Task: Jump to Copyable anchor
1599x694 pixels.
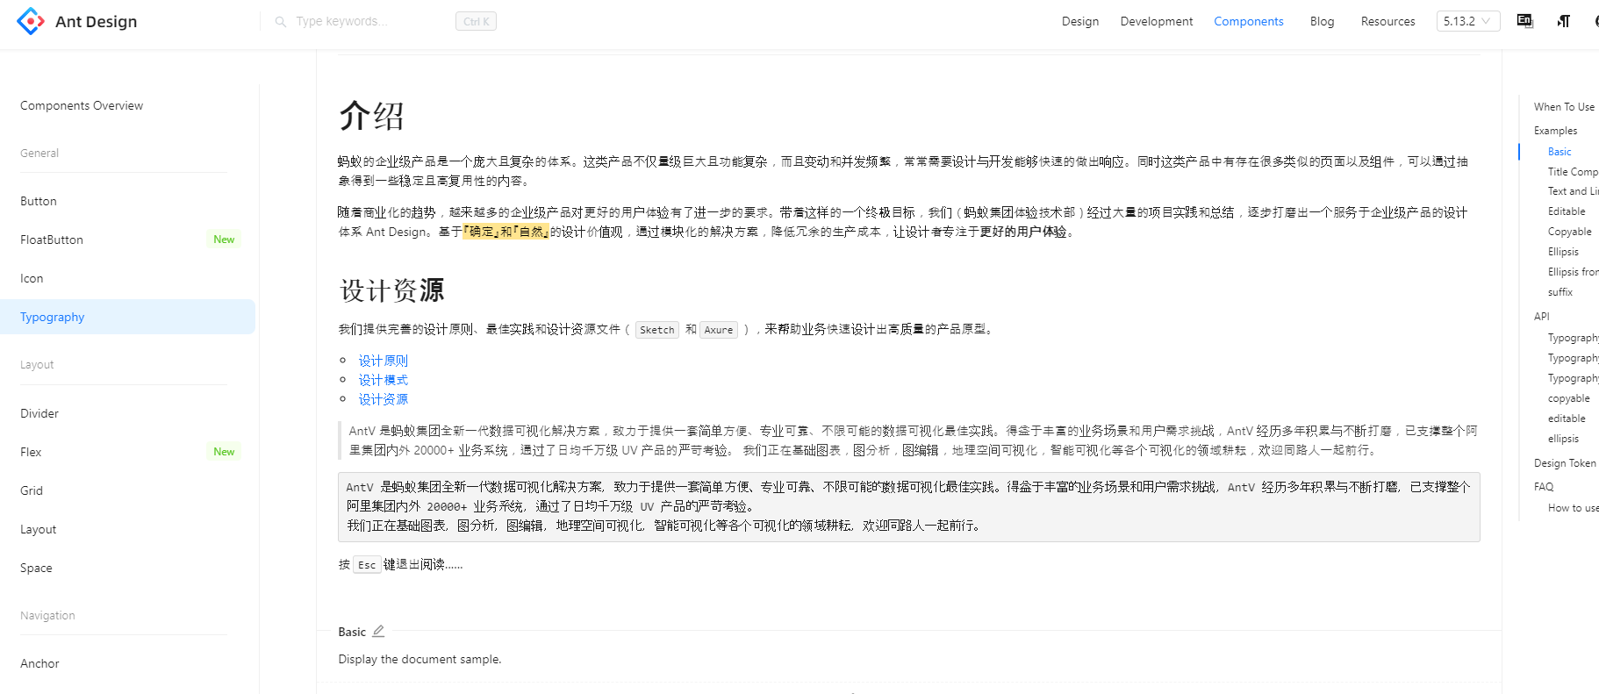Action: point(1569,232)
